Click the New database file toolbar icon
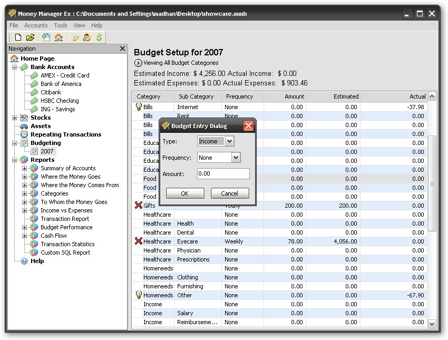This screenshot has height=340, width=448. [18, 37]
